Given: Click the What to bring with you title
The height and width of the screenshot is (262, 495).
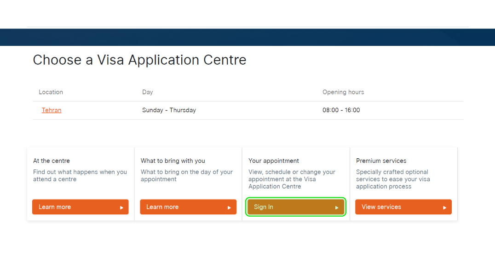Looking at the screenshot, I should pos(173,161).
